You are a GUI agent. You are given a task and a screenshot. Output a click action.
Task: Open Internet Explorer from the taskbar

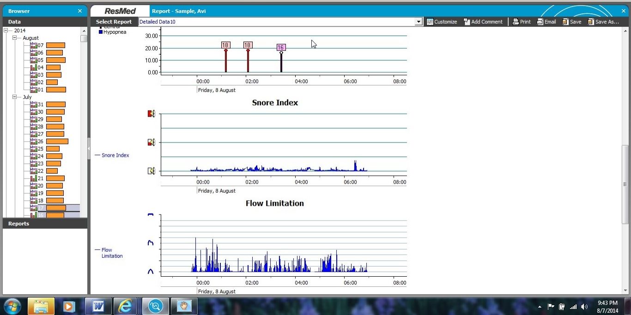125,306
